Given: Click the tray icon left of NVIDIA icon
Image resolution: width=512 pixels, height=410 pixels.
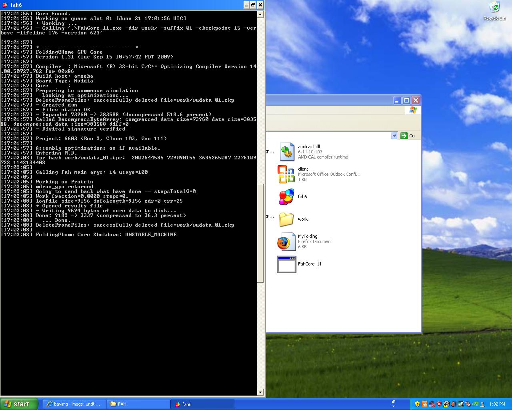Looking at the screenshot, I should 468,404.
